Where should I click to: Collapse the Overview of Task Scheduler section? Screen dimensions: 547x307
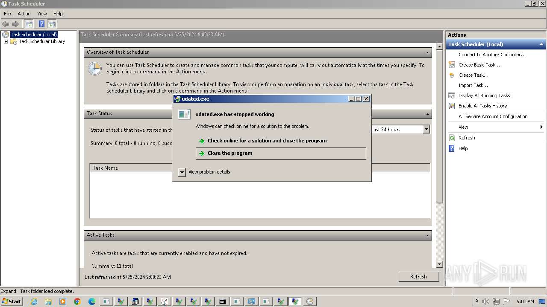pos(427,52)
